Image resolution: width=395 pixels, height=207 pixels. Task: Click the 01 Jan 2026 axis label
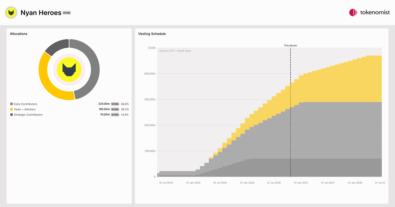point(247,183)
